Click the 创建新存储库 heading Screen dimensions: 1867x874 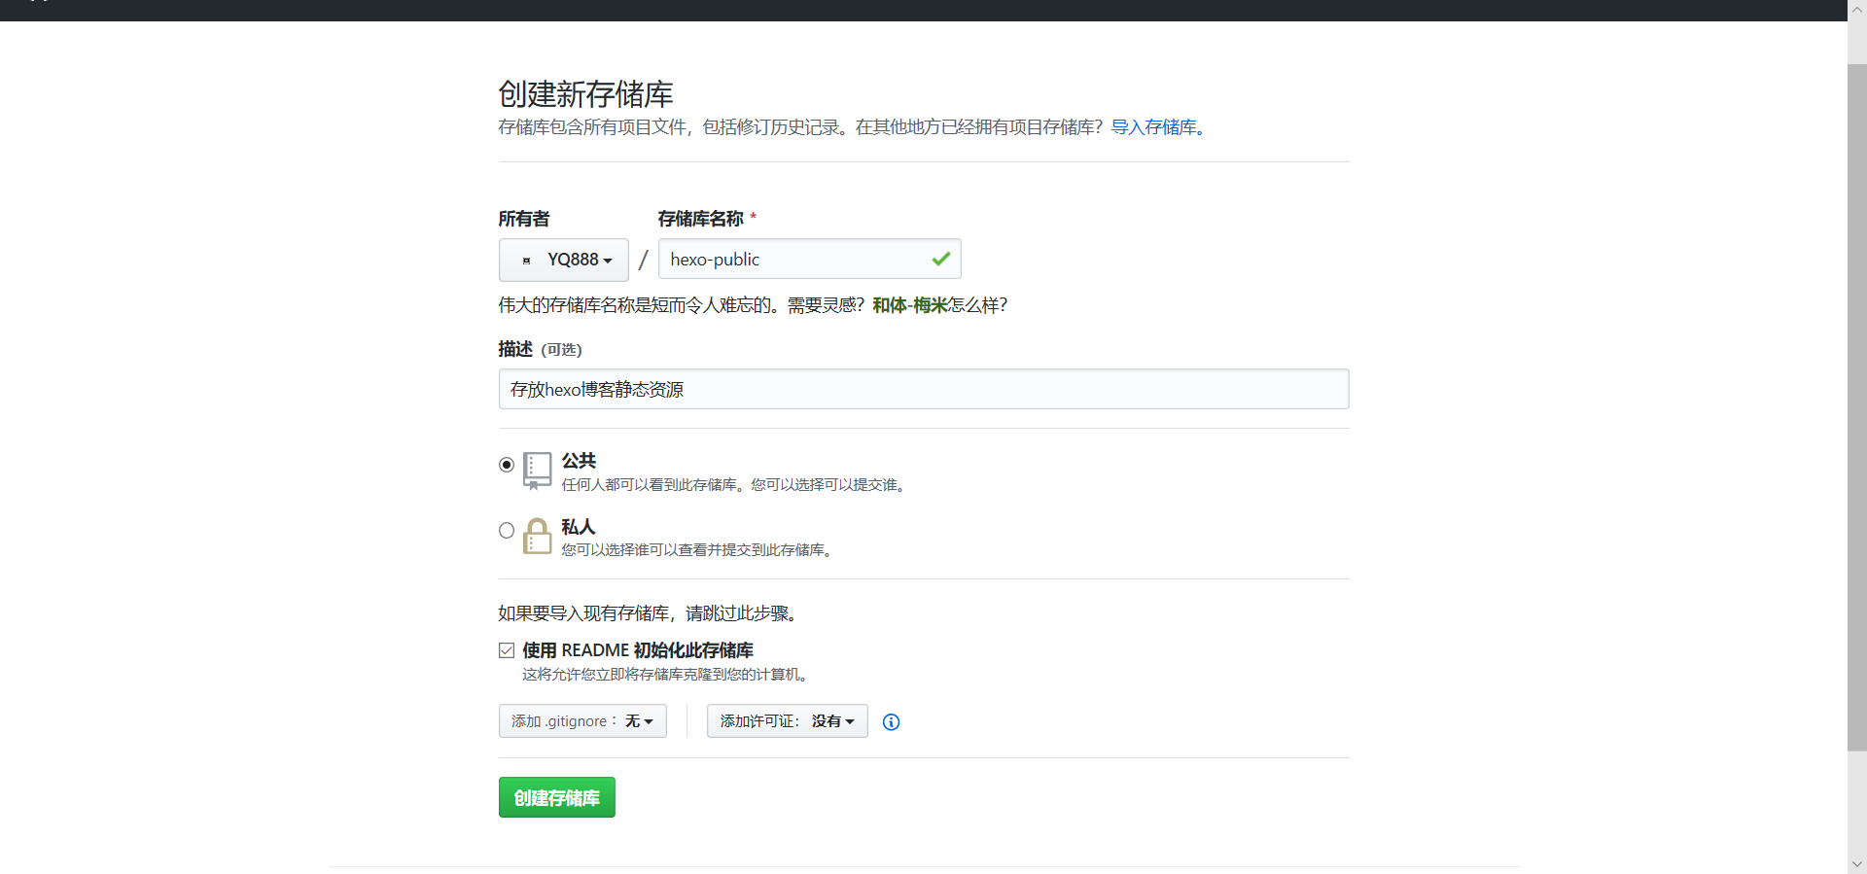(585, 94)
